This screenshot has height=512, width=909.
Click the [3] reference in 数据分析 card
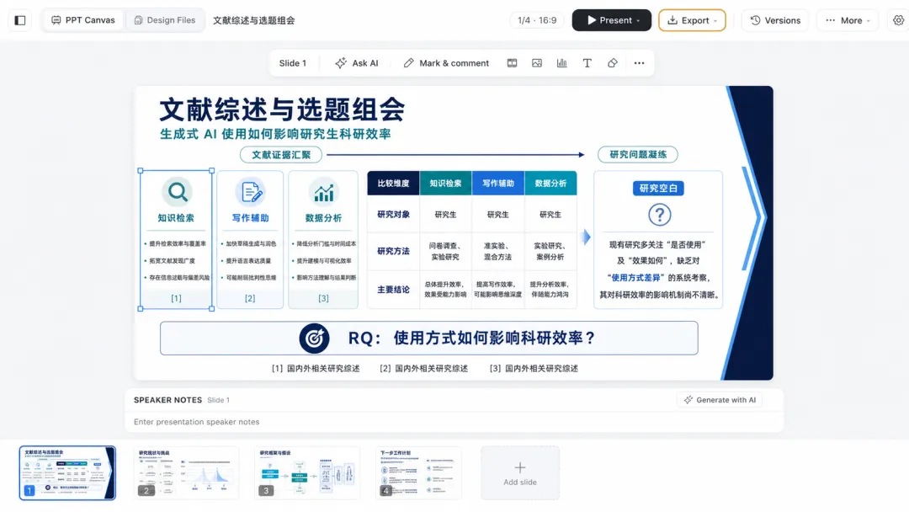coord(323,298)
